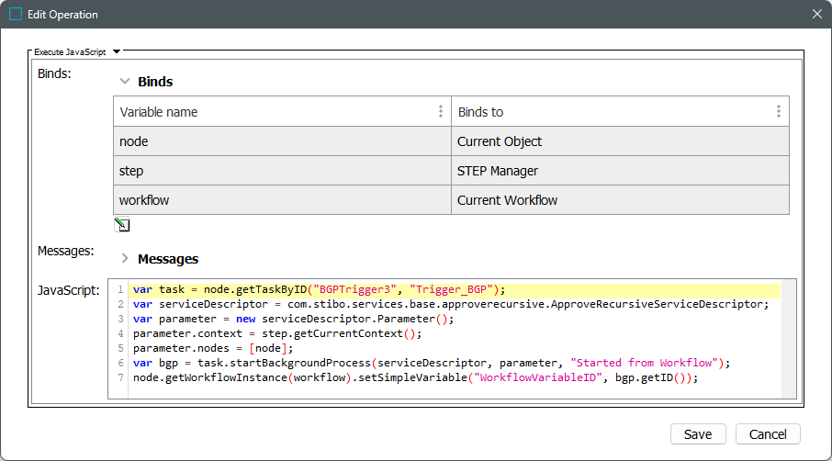Click the Current Object binding cell
The height and width of the screenshot is (461, 832).
tap(620, 141)
